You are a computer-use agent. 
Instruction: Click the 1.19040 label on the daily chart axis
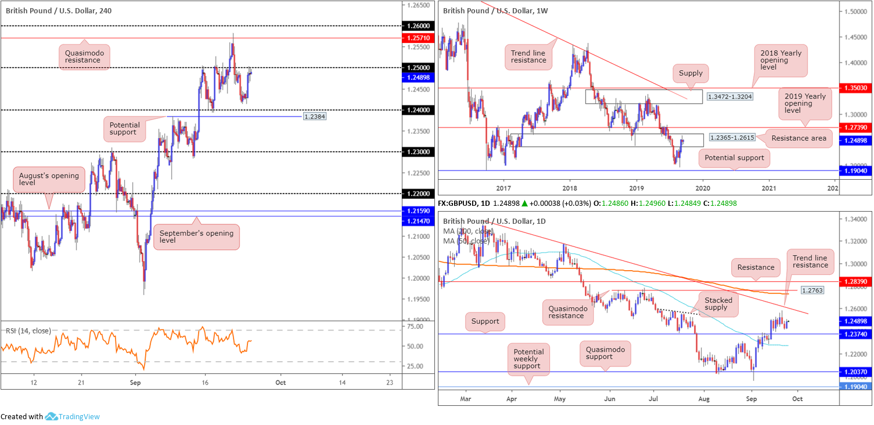tap(855, 386)
